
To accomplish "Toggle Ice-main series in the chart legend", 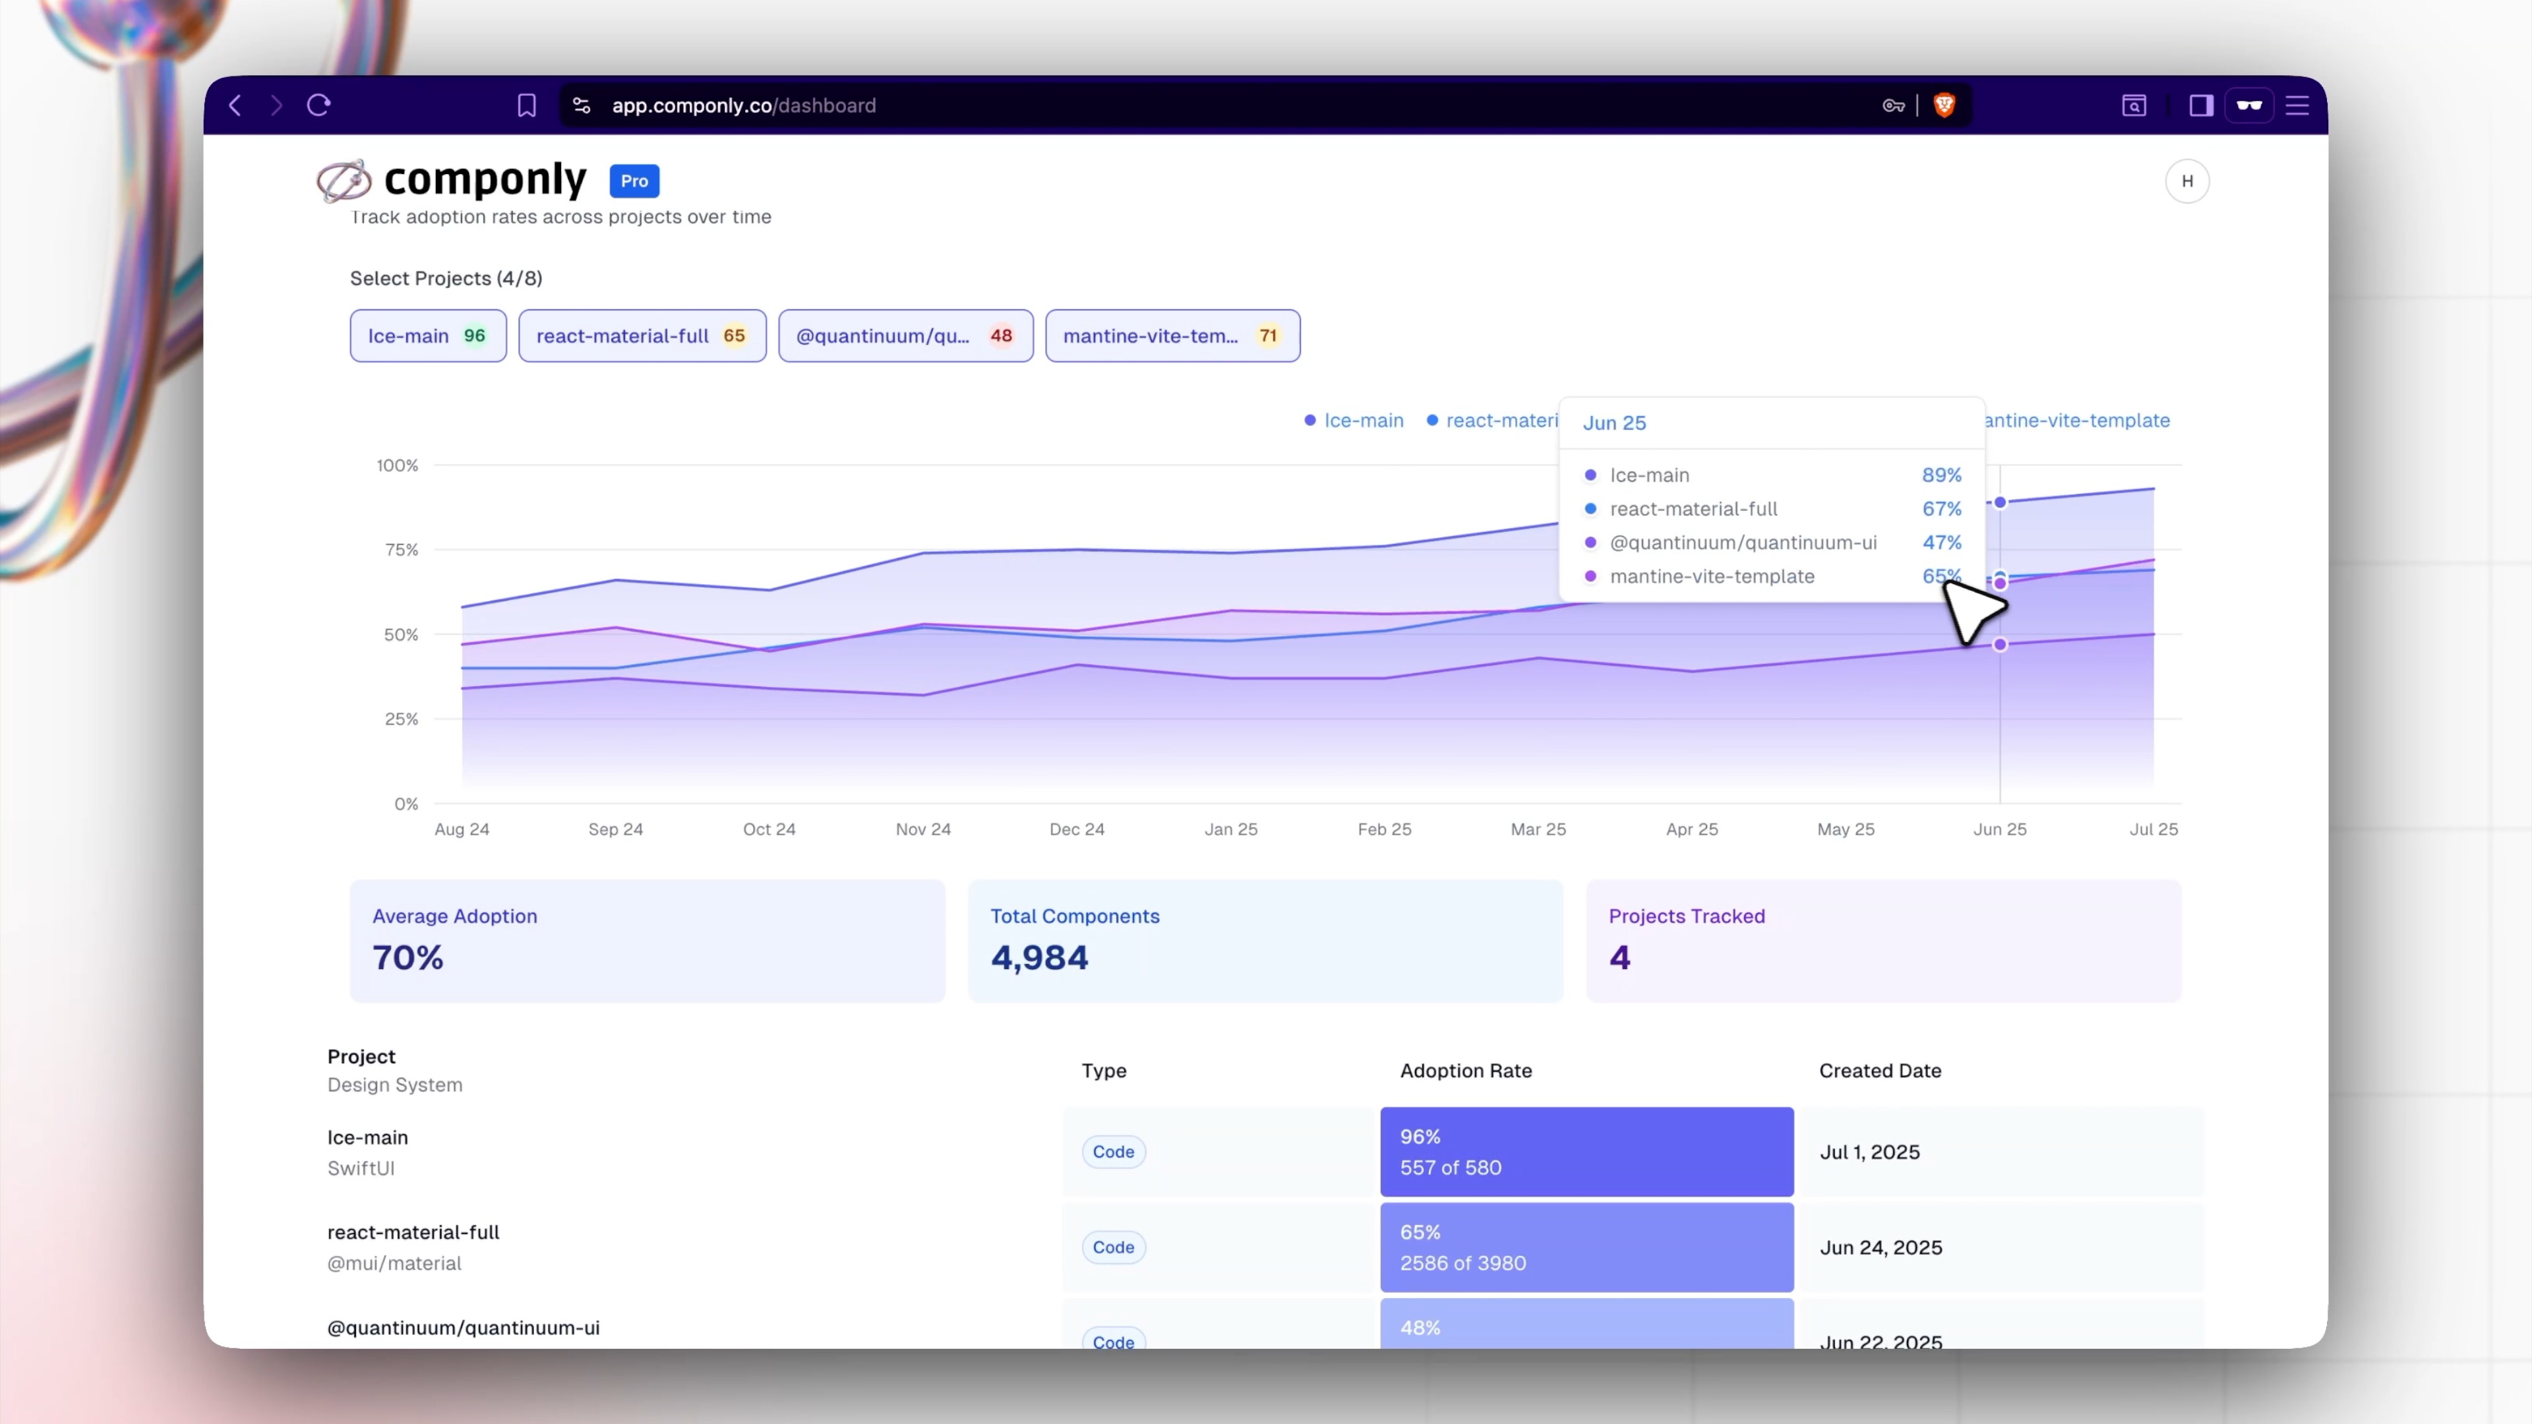I will [x=1354, y=421].
